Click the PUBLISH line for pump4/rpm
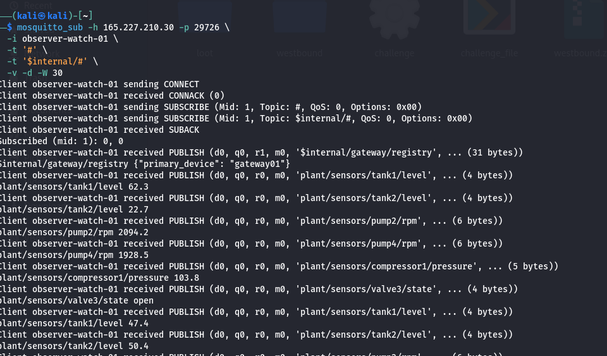Screen dimensions: 607x356 (251, 244)
